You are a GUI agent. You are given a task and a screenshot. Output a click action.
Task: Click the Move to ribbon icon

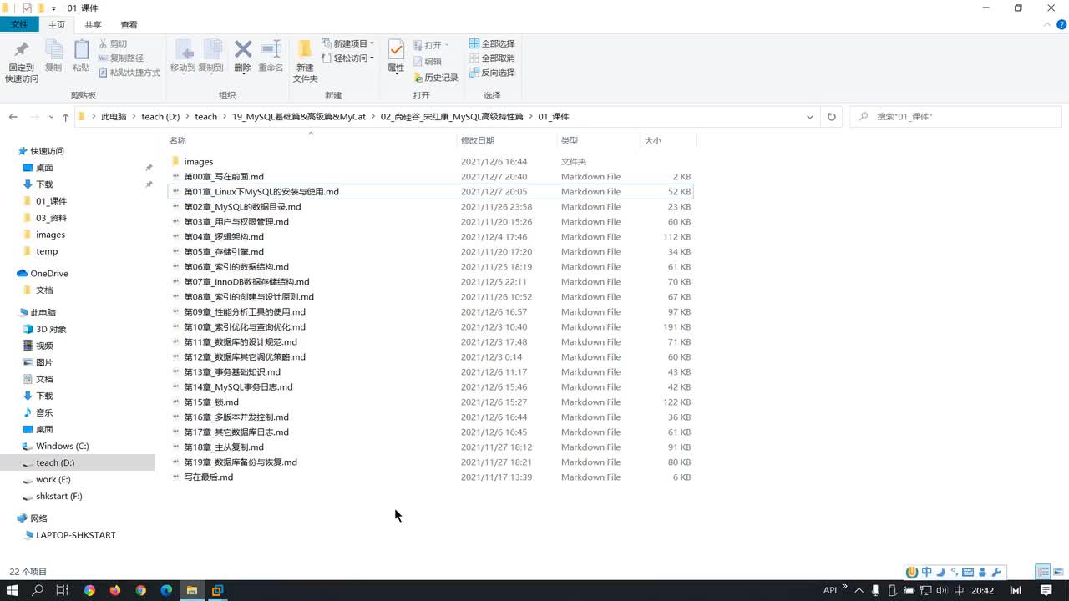click(x=183, y=56)
